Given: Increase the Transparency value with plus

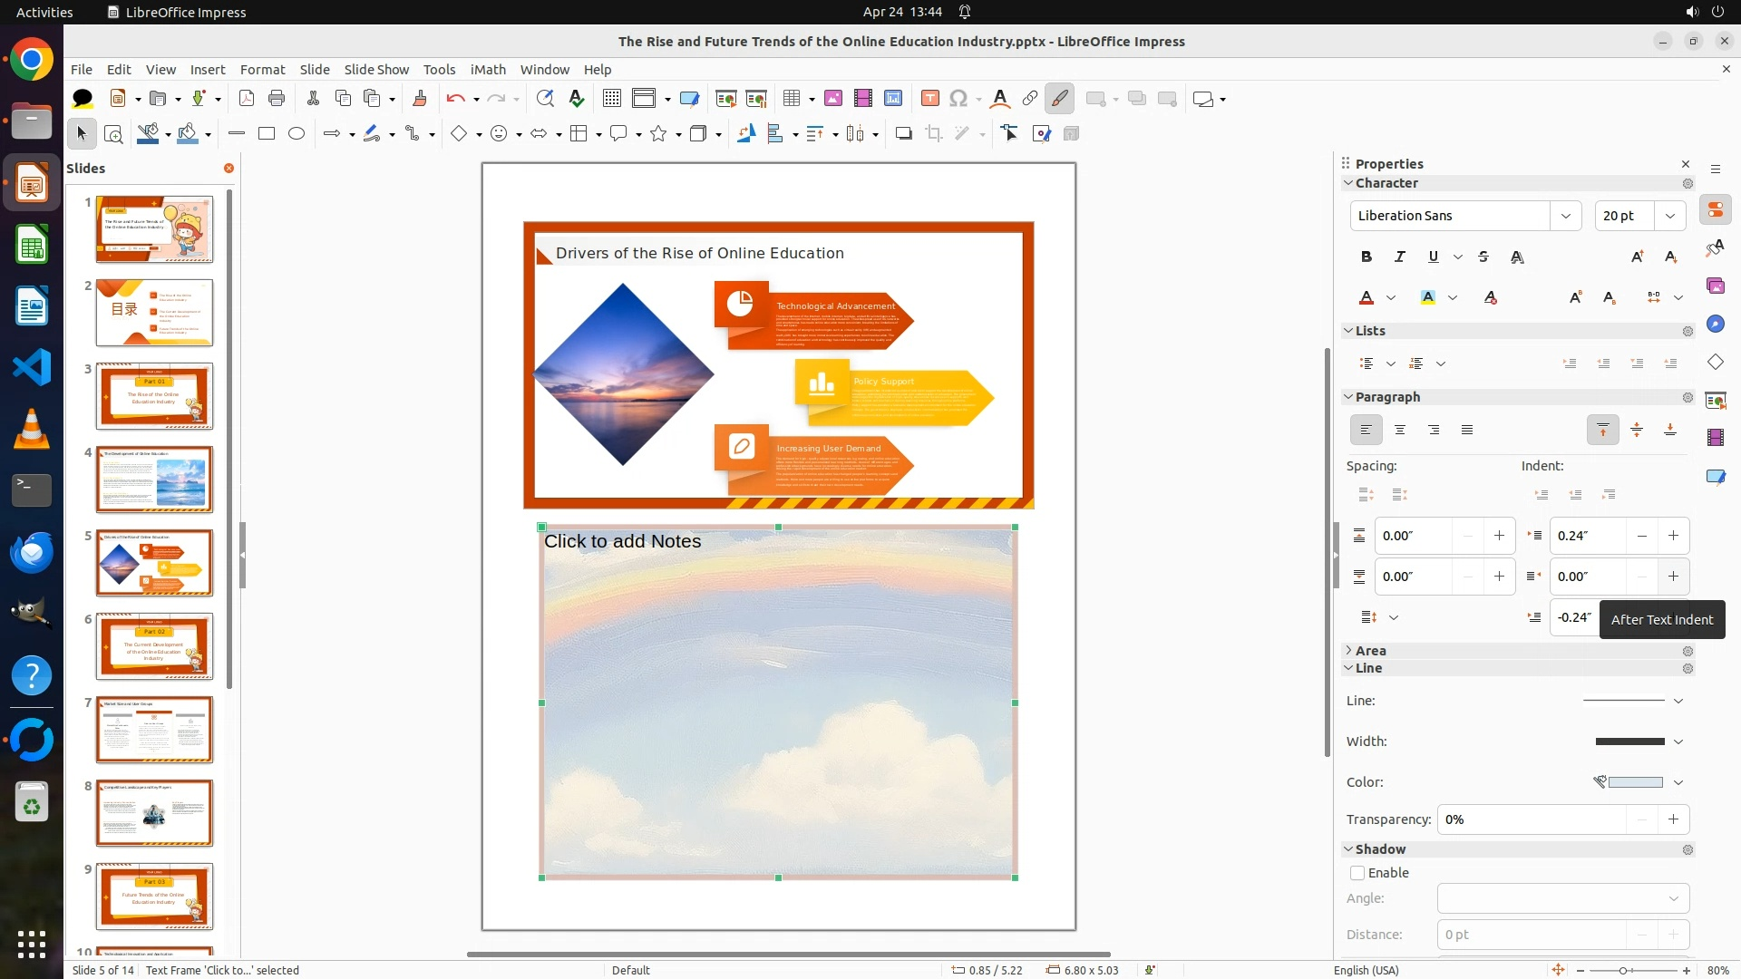Looking at the screenshot, I should point(1673,819).
